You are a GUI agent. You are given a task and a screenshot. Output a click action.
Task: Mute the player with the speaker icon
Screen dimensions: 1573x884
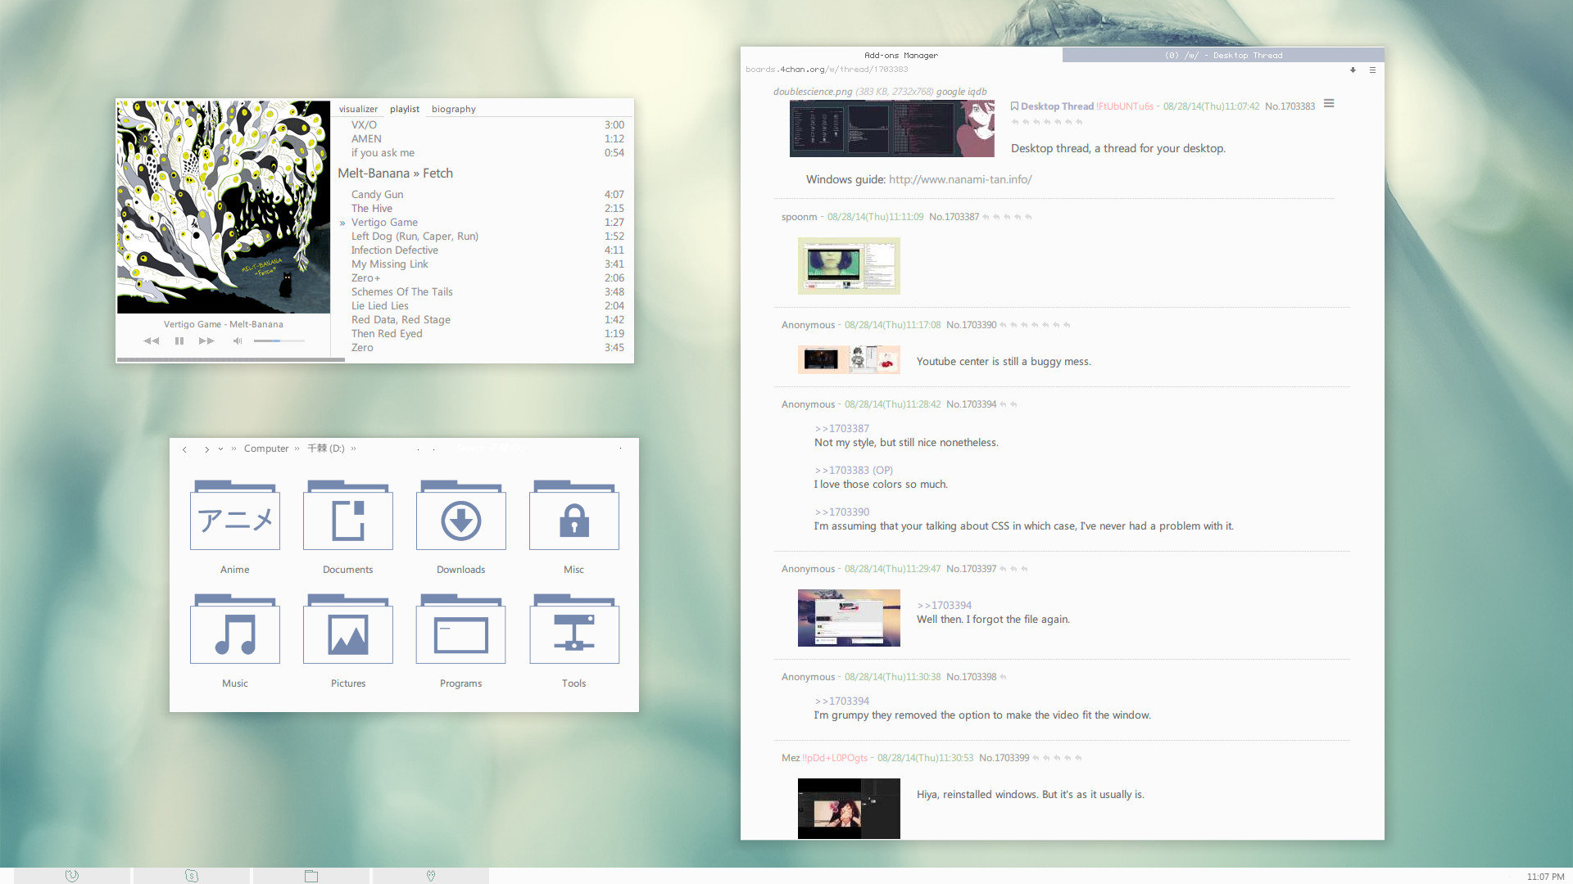pyautogui.click(x=237, y=341)
